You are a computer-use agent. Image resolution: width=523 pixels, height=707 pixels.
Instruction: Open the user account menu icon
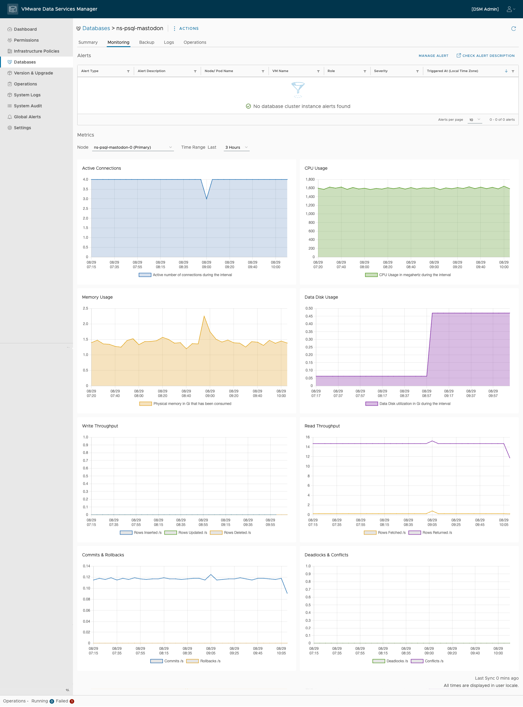point(511,9)
